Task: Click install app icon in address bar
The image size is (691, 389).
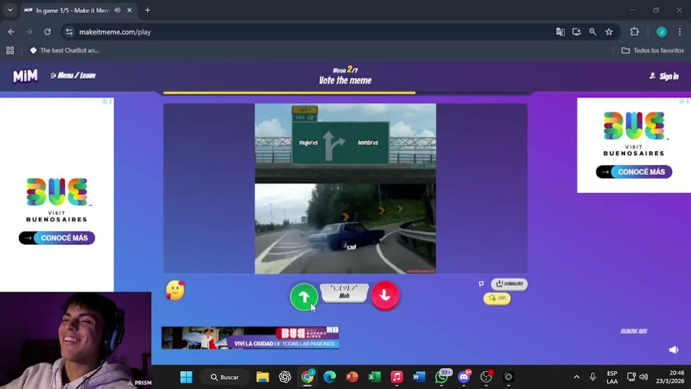Action: [x=577, y=32]
